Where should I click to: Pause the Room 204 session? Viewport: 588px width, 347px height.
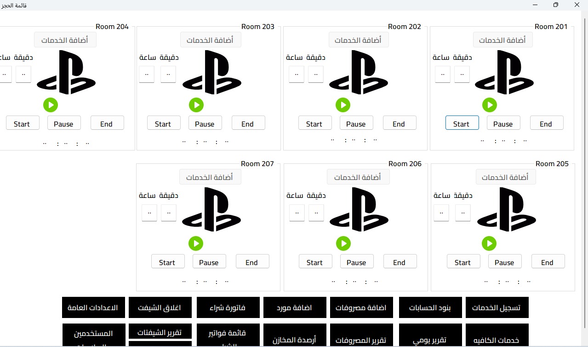(64, 123)
